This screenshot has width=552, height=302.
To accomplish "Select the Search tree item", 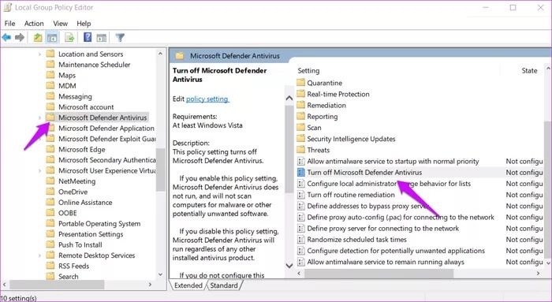I will [x=69, y=276].
